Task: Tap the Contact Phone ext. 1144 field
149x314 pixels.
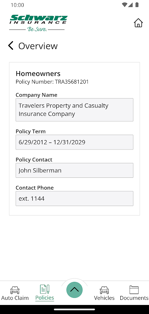Action: 74,199
